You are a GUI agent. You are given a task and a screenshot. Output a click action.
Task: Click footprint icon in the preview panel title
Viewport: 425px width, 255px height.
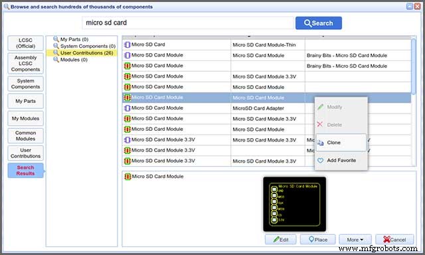click(x=127, y=177)
